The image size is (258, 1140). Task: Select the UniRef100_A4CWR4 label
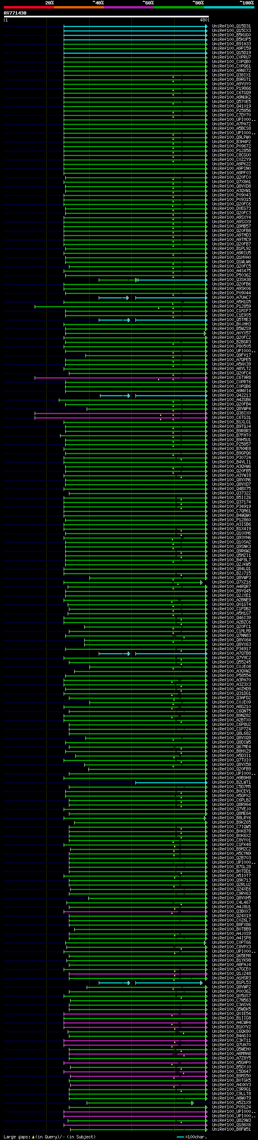click(231, 1022)
